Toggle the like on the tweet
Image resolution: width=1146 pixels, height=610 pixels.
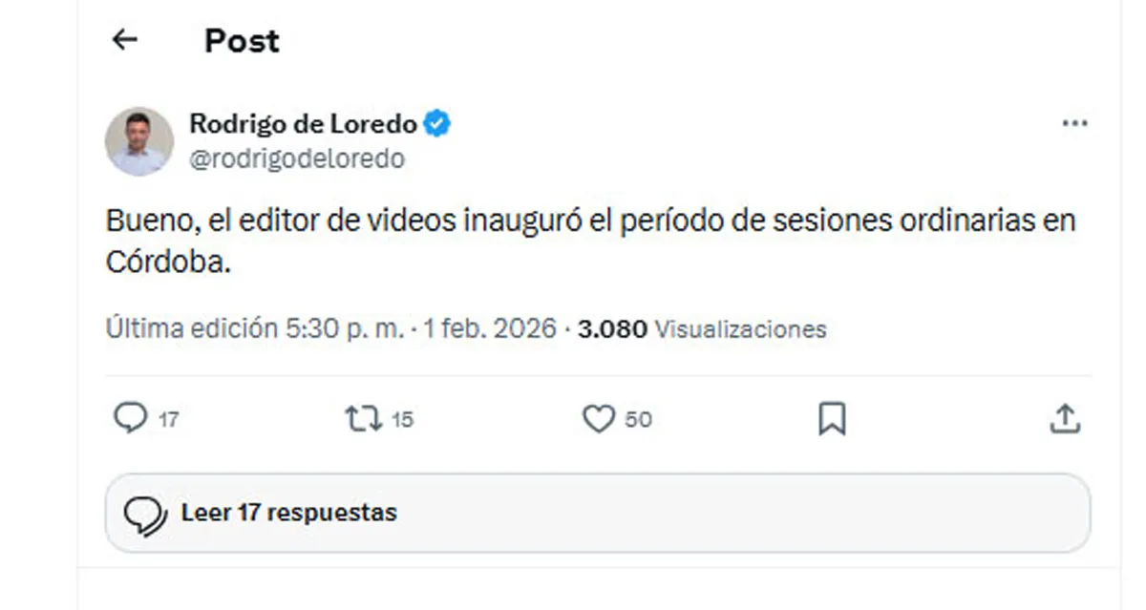(600, 417)
